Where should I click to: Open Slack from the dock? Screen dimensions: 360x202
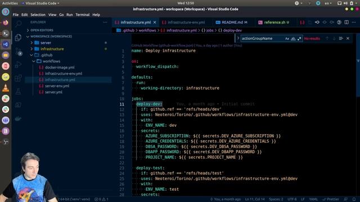click(6, 109)
